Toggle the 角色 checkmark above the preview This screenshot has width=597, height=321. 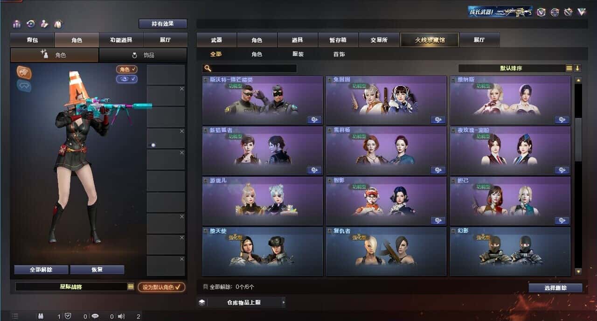127,70
